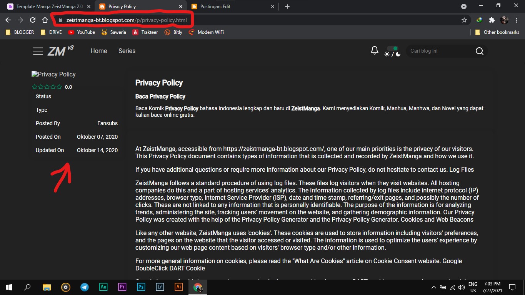This screenshot has height=295, width=525.
Task: Open the Bitly bookmark
Action: 173,32
